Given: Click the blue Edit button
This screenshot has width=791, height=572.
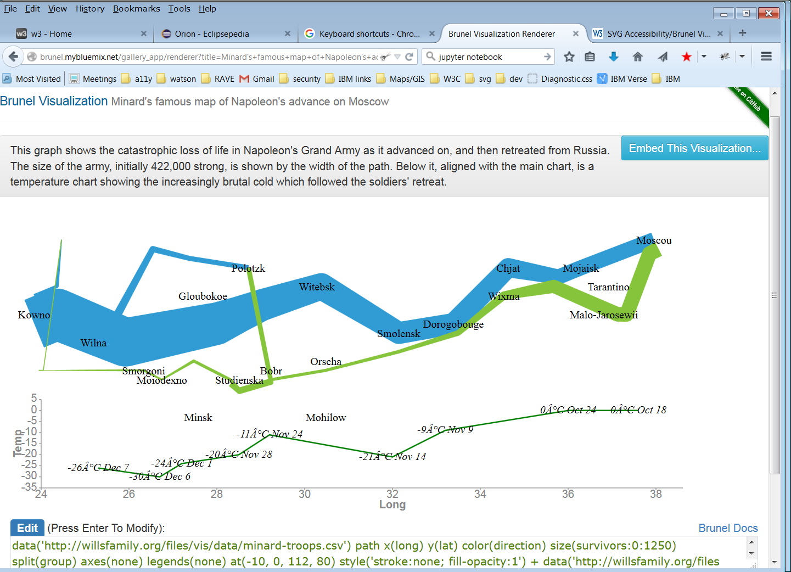Looking at the screenshot, I should 27,528.
